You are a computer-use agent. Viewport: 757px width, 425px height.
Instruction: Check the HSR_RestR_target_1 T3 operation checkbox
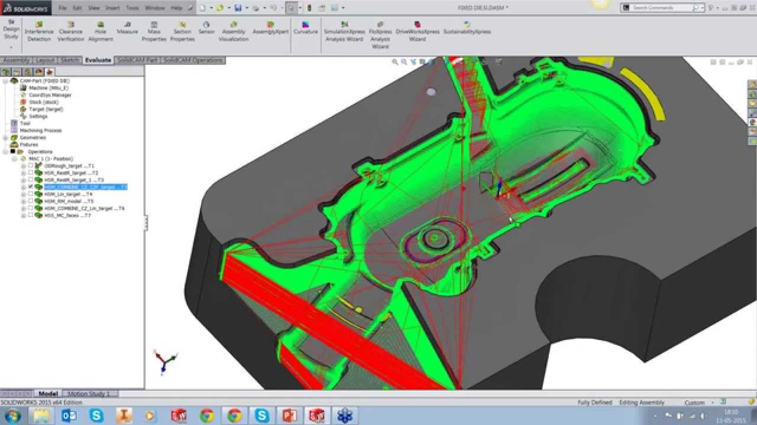pyautogui.click(x=31, y=180)
